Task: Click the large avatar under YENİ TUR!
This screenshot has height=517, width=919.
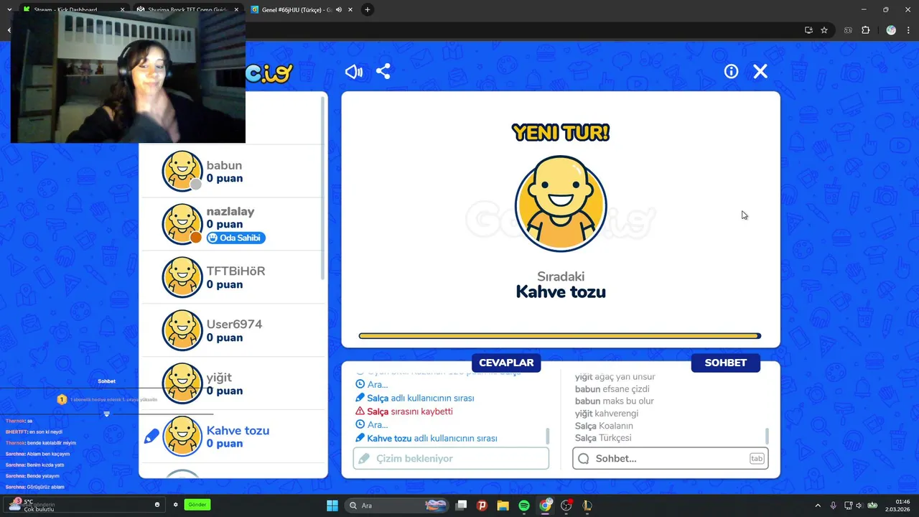Action: click(x=561, y=204)
